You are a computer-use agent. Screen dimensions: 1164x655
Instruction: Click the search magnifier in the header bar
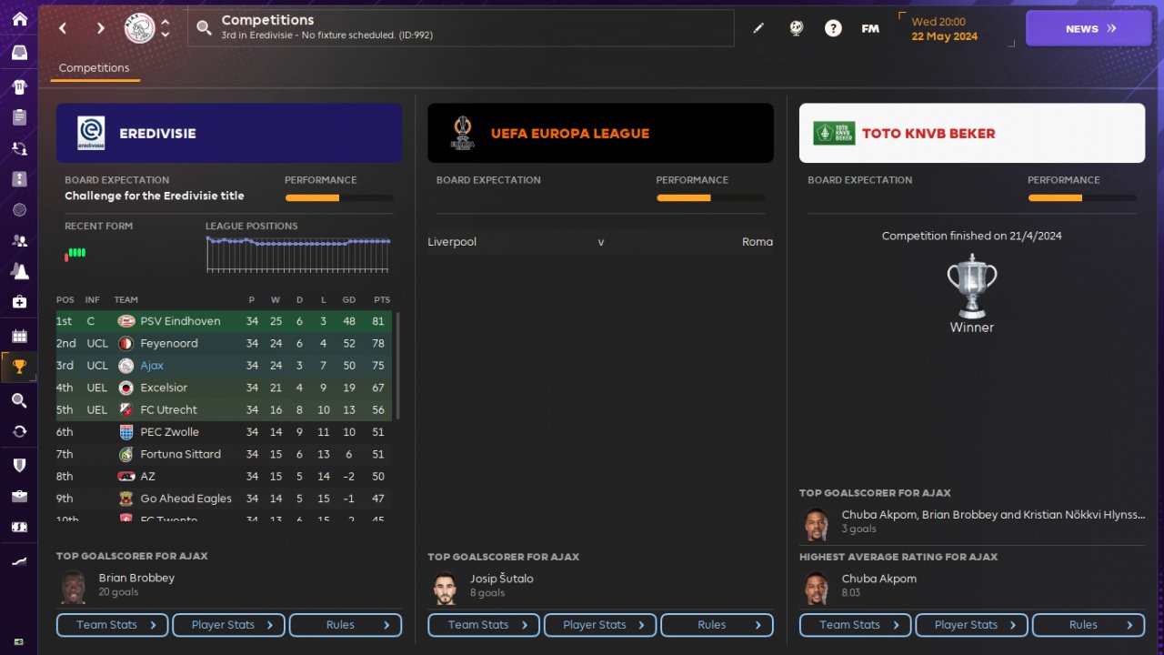coord(205,28)
